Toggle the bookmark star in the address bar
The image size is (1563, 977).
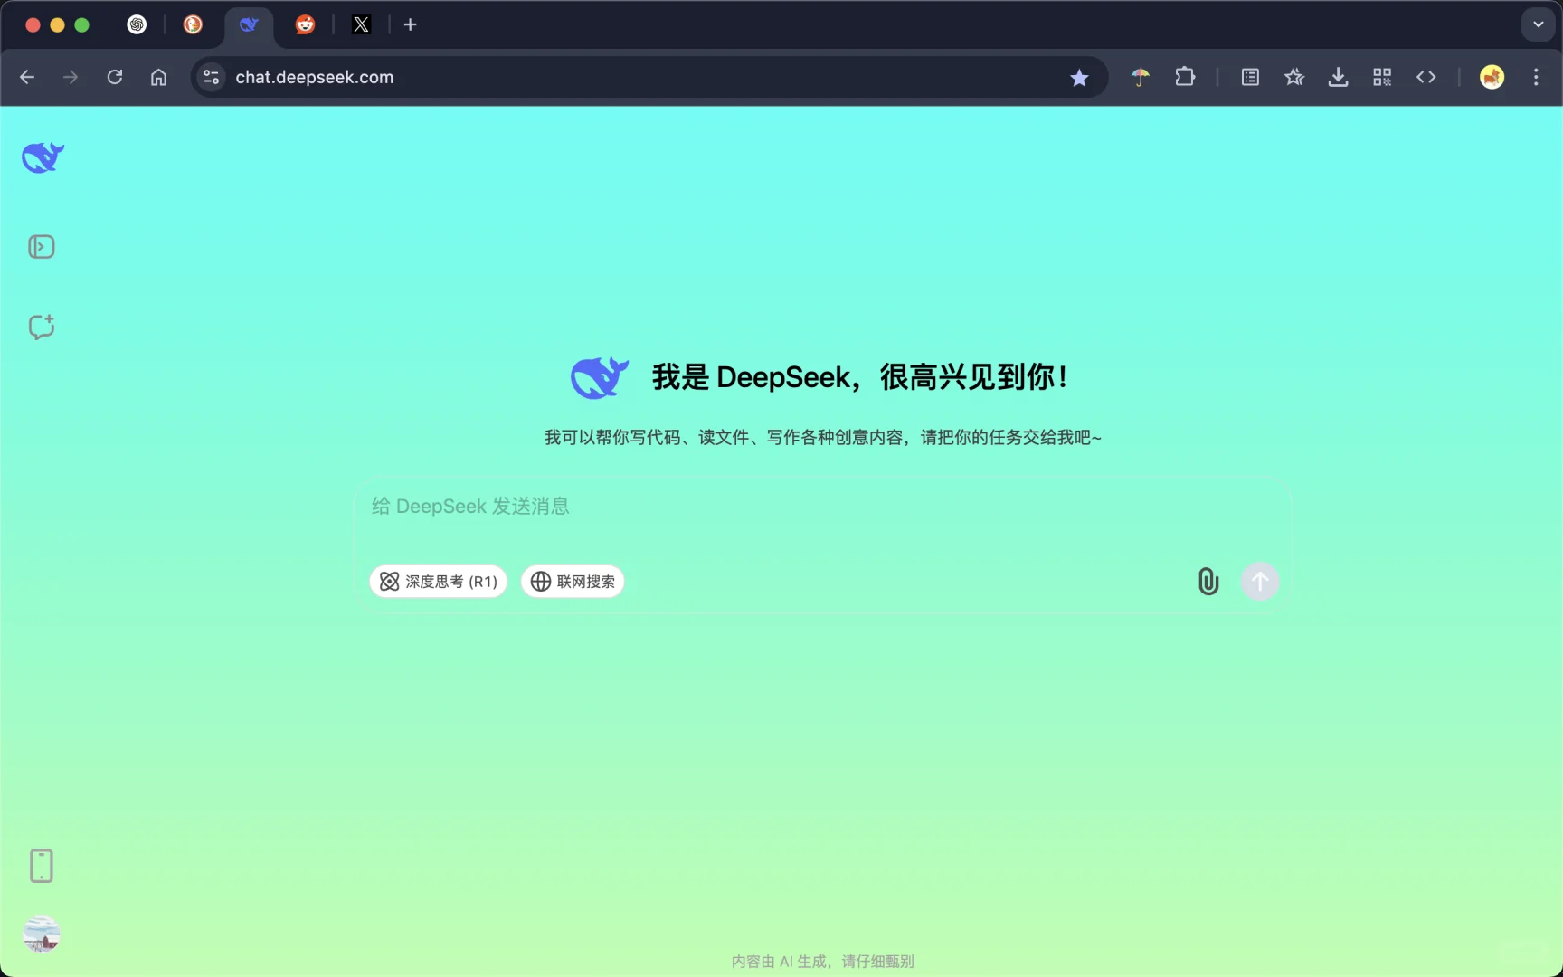tap(1080, 78)
